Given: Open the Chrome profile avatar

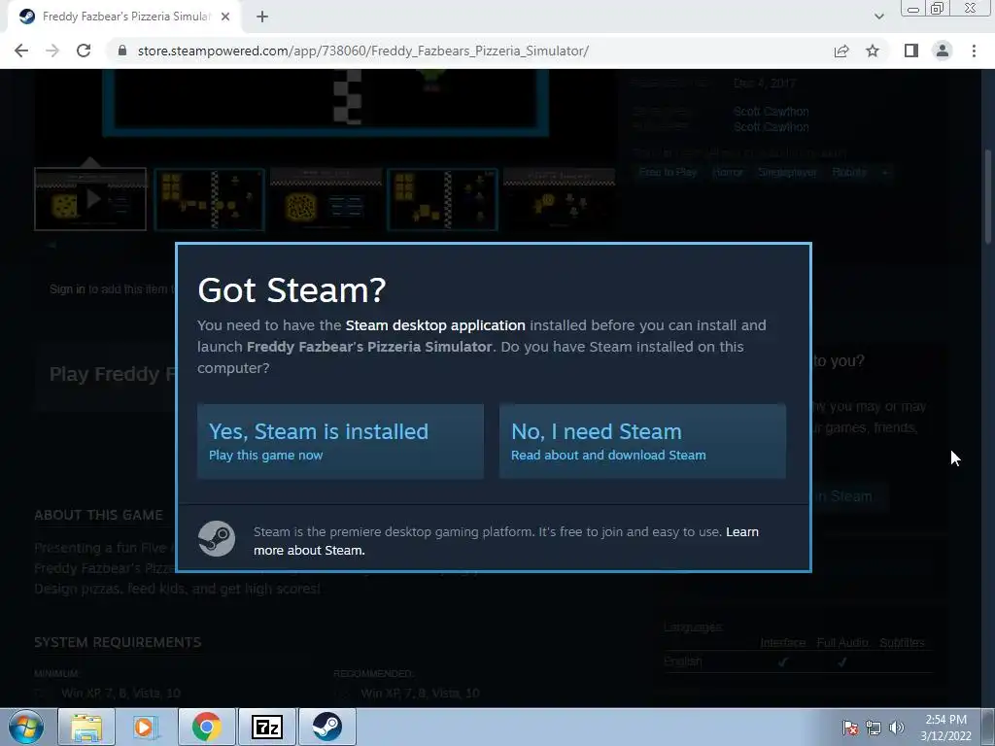Looking at the screenshot, I should (943, 51).
